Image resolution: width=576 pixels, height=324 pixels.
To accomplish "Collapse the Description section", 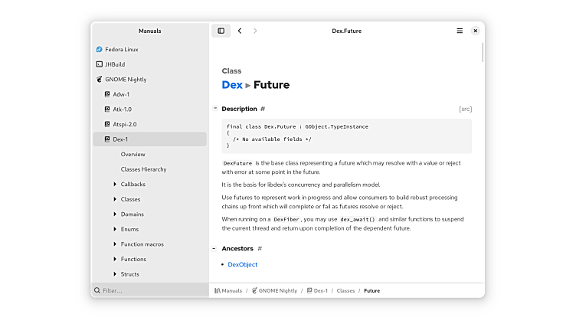I will point(215,109).
